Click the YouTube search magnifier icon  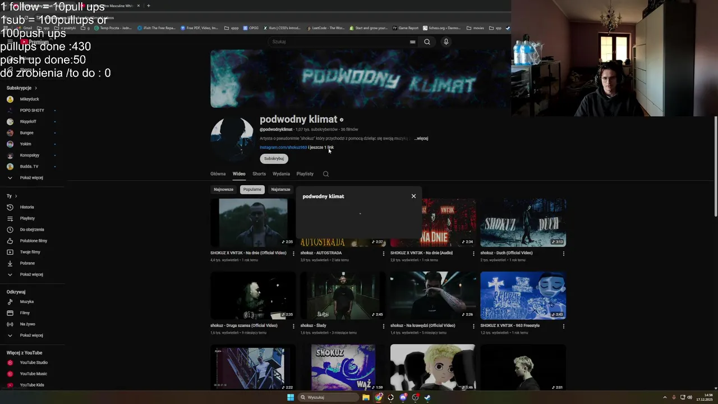click(427, 42)
